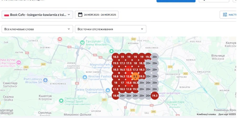237x118 pixels.
Task: Select the 18.5 rank marker
Action: (122, 89)
